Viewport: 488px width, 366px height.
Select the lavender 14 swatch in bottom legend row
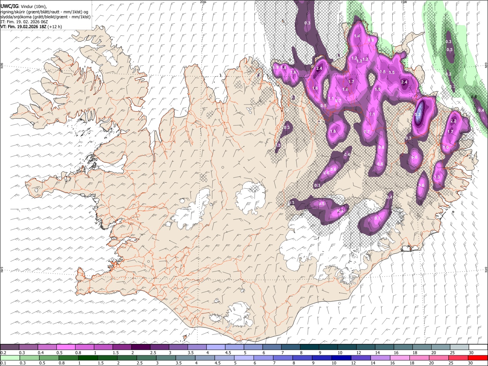click(380, 358)
